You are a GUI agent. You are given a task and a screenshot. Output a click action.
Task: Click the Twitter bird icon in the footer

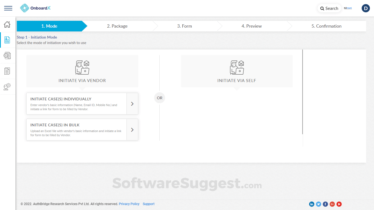(x=318, y=204)
